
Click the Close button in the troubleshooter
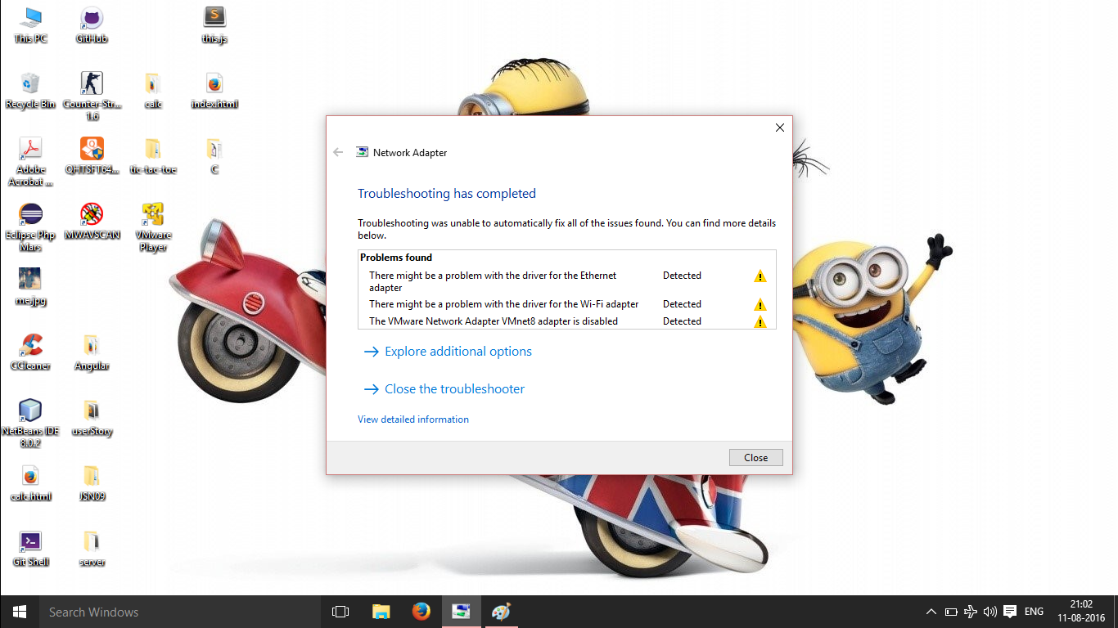point(755,458)
